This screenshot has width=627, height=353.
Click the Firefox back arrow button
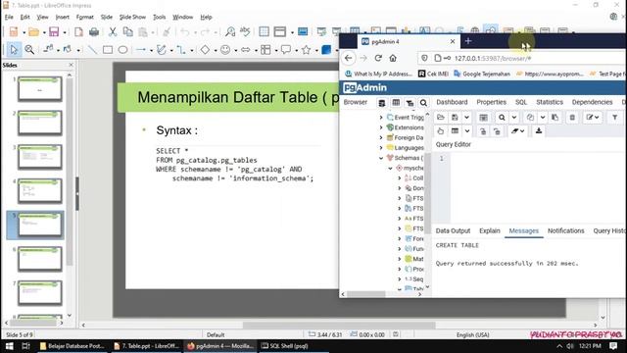349,58
